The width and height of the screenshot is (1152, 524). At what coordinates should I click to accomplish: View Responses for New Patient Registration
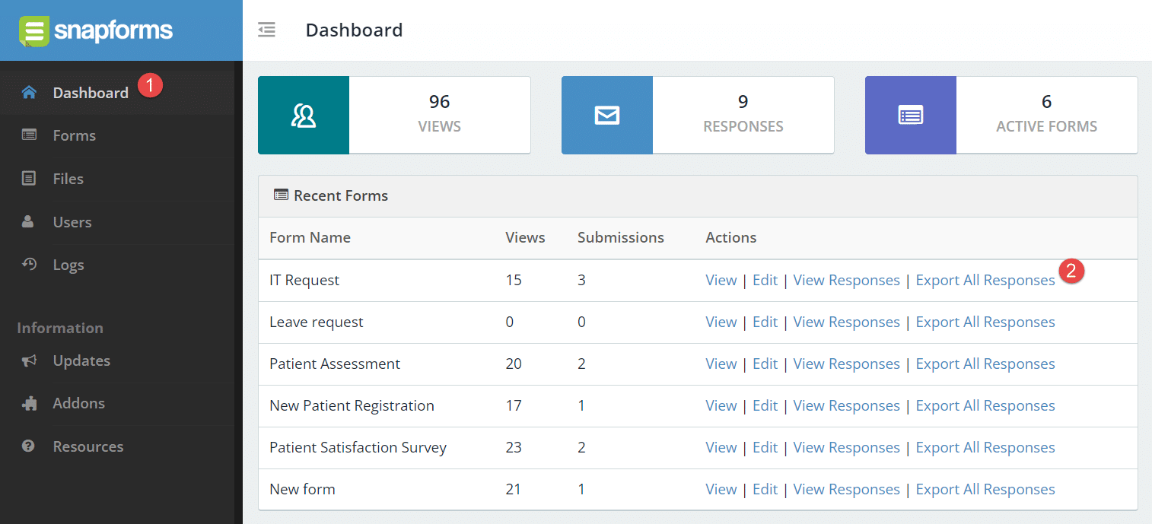click(846, 405)
